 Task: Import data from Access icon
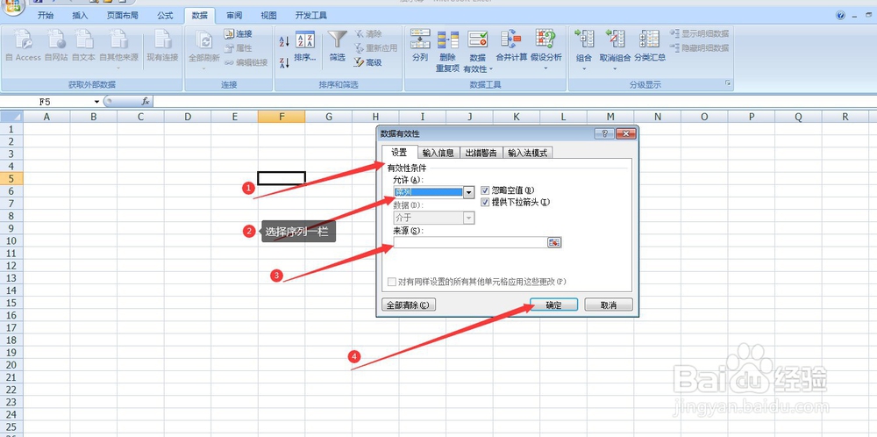click(x=24, y=46)
